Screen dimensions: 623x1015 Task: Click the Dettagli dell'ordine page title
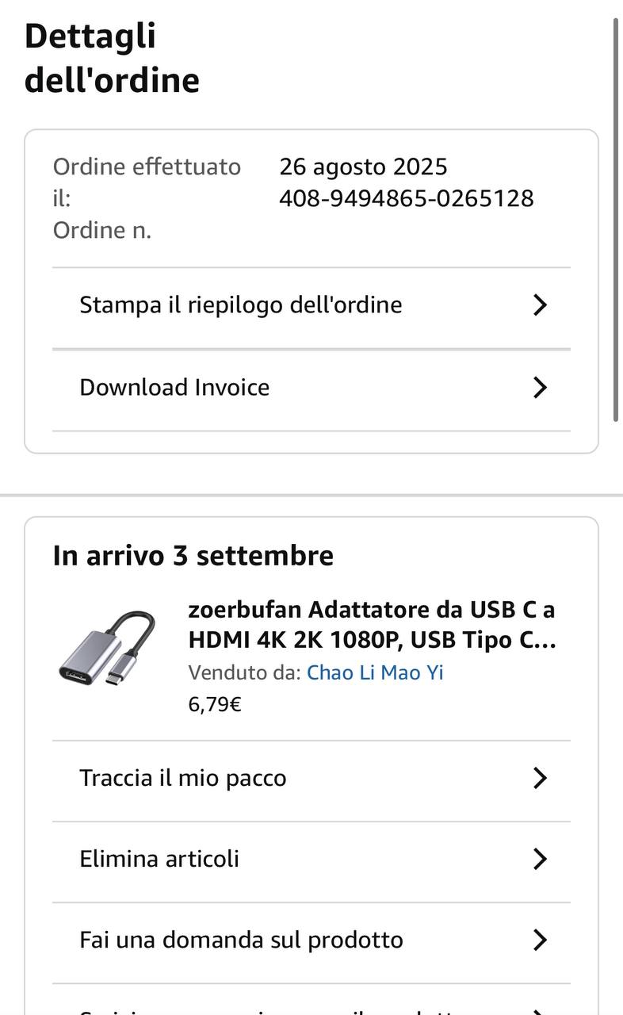pyautogui.click(x=112, y=58)
